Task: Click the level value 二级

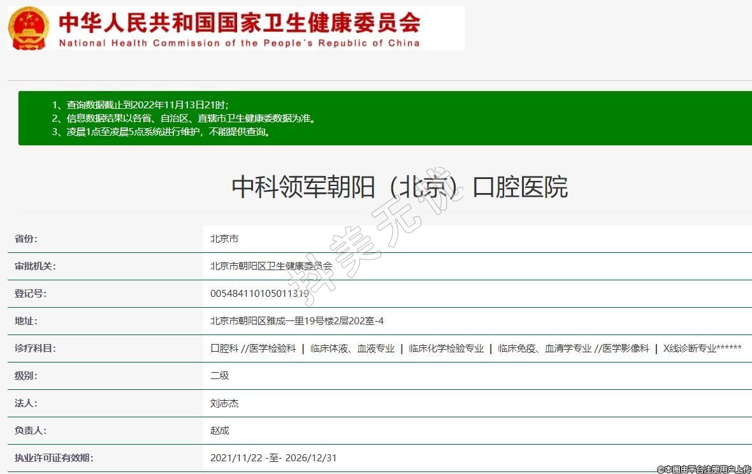Action: tap(220, 376)
